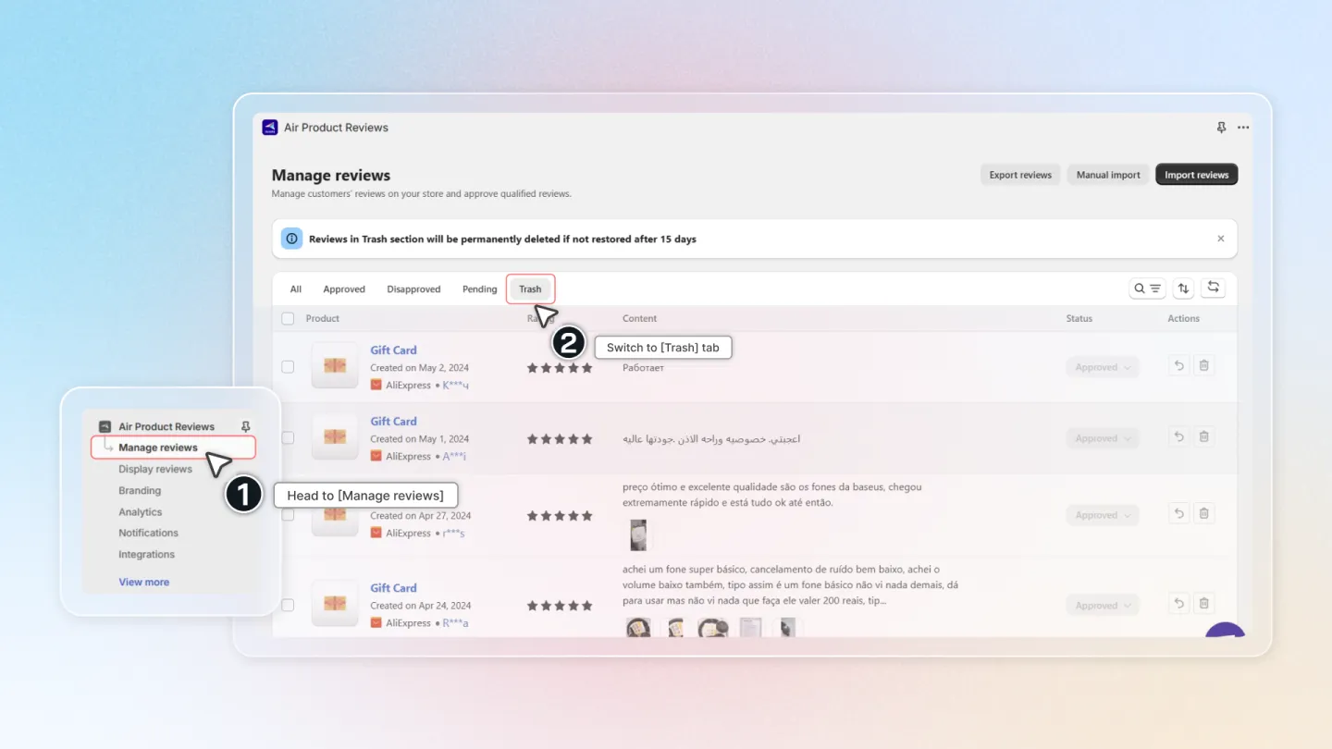Click the product thumbnail for May 2 Gift Card

(x=335, y=366)
